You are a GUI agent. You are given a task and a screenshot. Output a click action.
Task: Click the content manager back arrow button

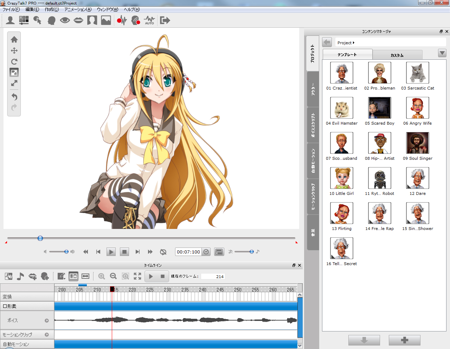tap(327, 42)
